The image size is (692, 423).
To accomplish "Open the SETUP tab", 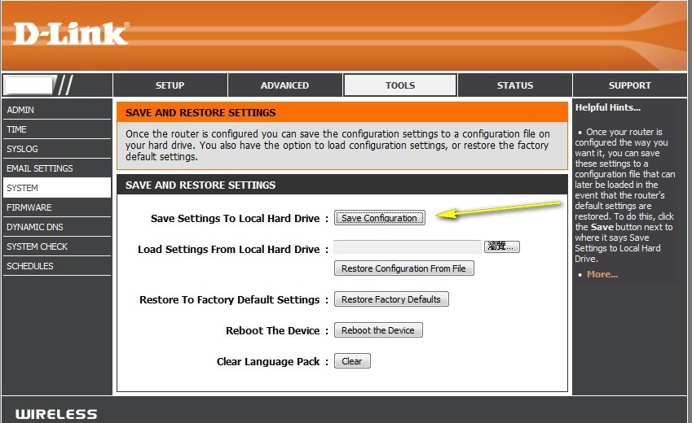I will point(170,85).
